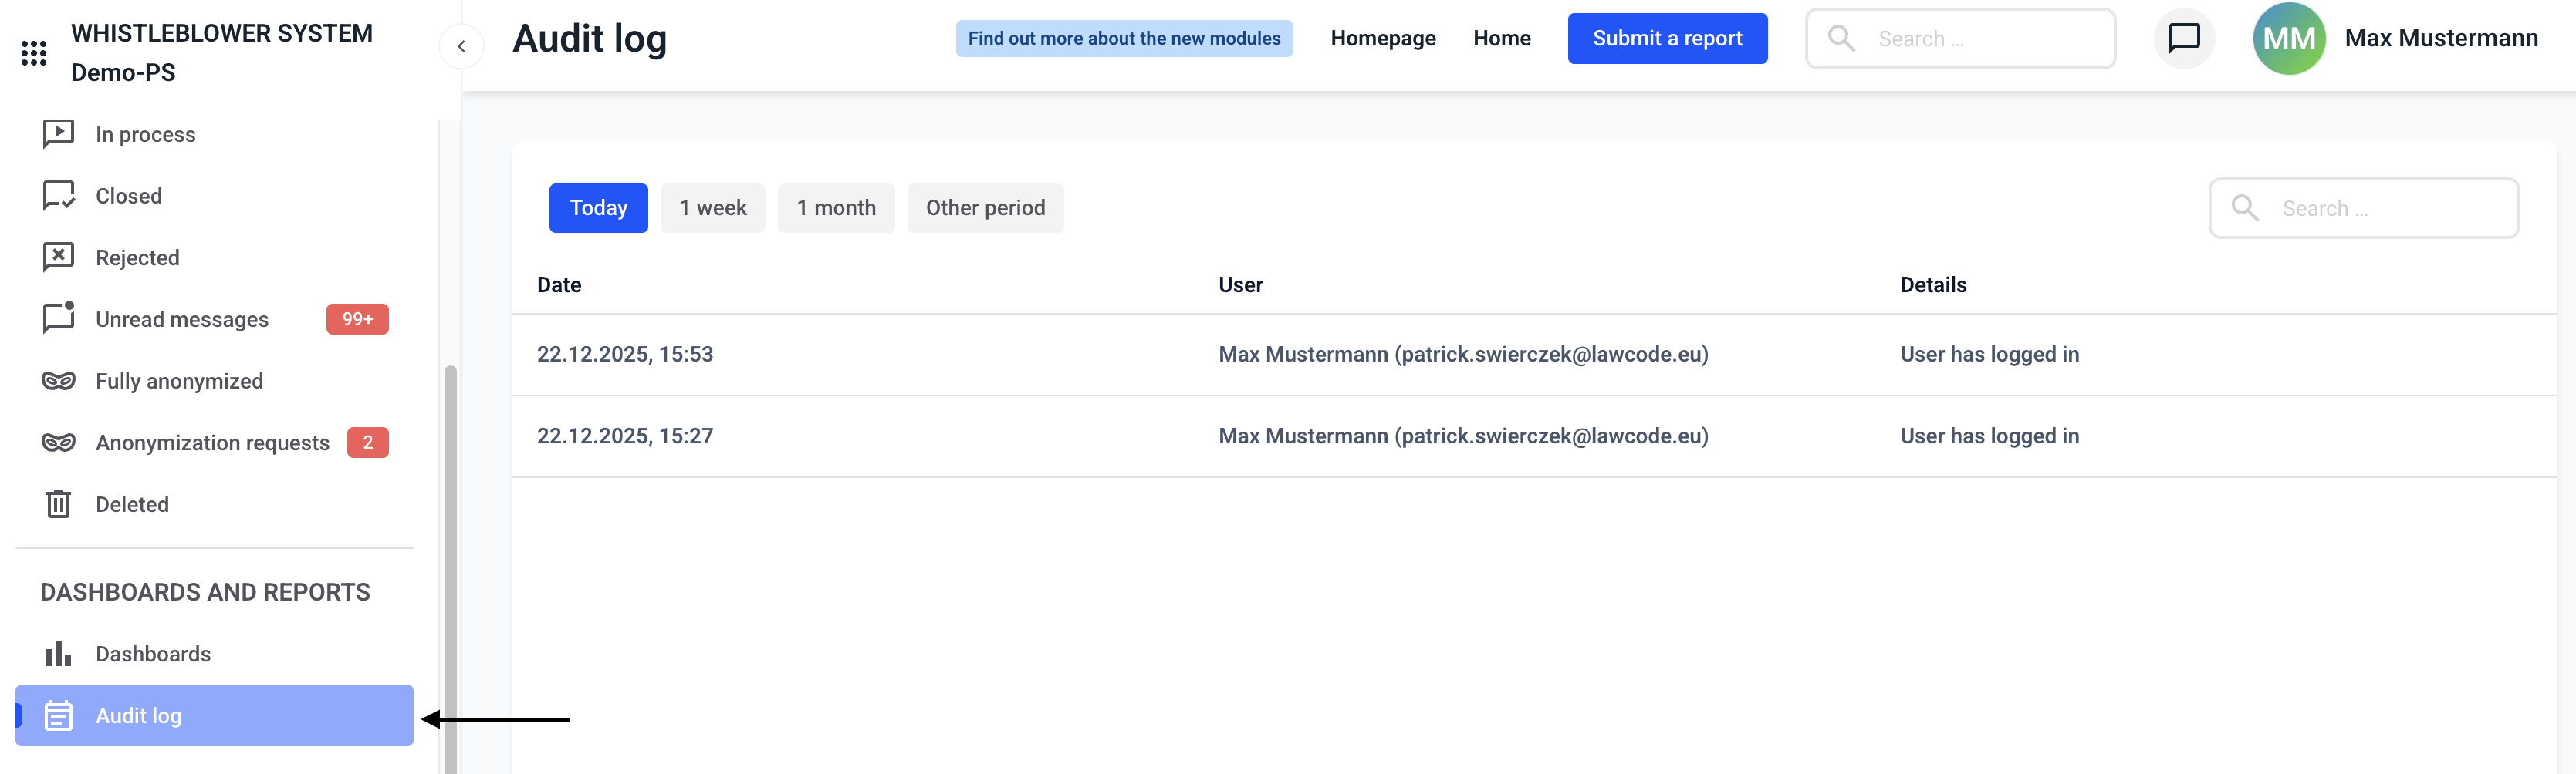The height and width of the screenshot is (774, 2576).
Task: Filter audit log by 1 week
Action: [712, 207]
